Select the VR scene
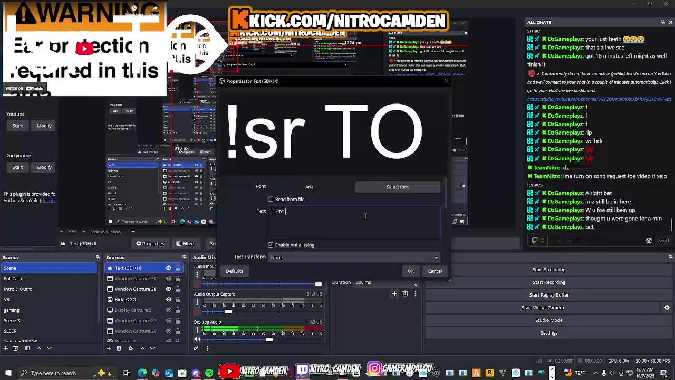Viewport: 675px width, 380px height. [49, 300]
